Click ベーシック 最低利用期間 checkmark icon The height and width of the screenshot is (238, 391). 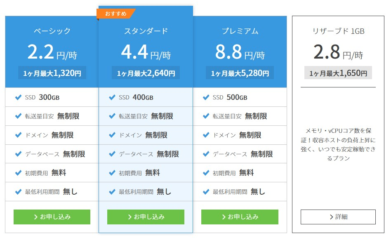[18, 192]
